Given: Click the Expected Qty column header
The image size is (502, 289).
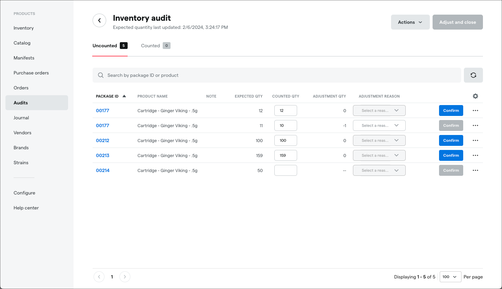Looking at the screenshot, I should point(248,96).
